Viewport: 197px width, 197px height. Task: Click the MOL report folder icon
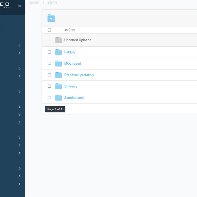[x=58, y=64]
